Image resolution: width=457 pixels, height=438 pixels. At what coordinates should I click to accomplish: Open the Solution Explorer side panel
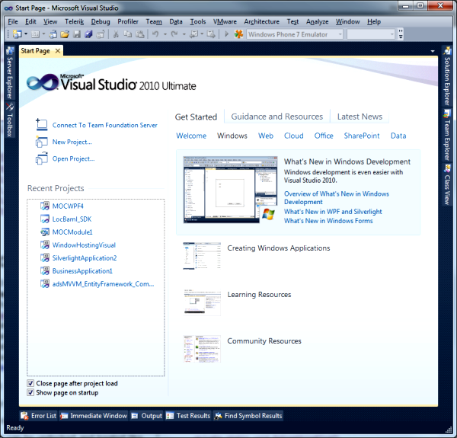[447, 76]
